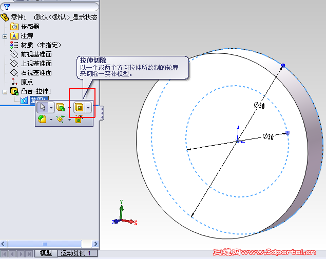This screenshot has width=326, height=259.
Task: Click the Ø30 diameter dimension text
Action: click(268, 136)
